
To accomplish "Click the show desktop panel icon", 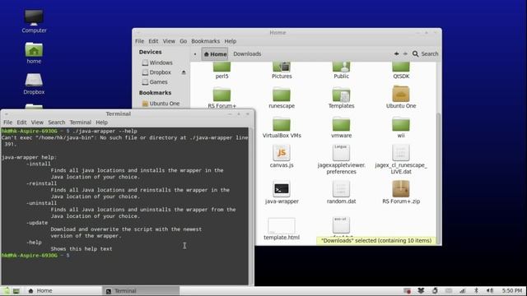I will tap(16, 291).
